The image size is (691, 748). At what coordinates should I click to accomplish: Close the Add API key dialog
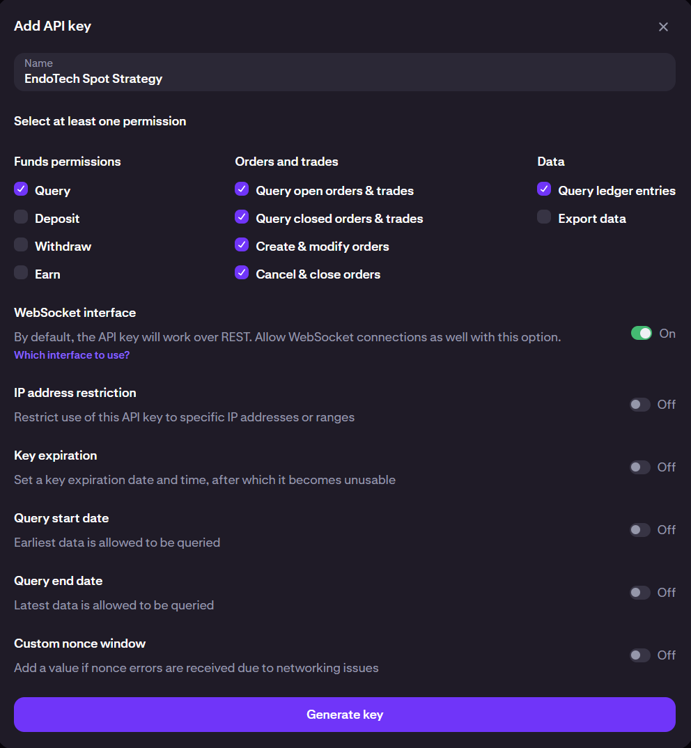663,27
